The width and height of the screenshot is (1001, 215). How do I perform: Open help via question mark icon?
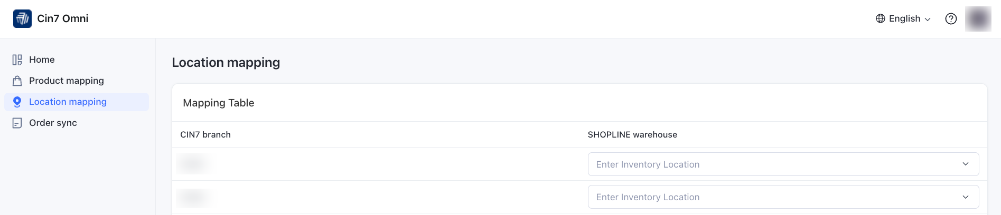(951, 19)
